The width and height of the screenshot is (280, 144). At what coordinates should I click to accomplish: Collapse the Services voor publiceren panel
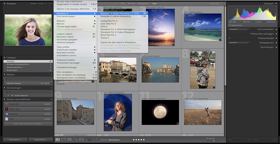pyautogui.click(x=4, y=99)
